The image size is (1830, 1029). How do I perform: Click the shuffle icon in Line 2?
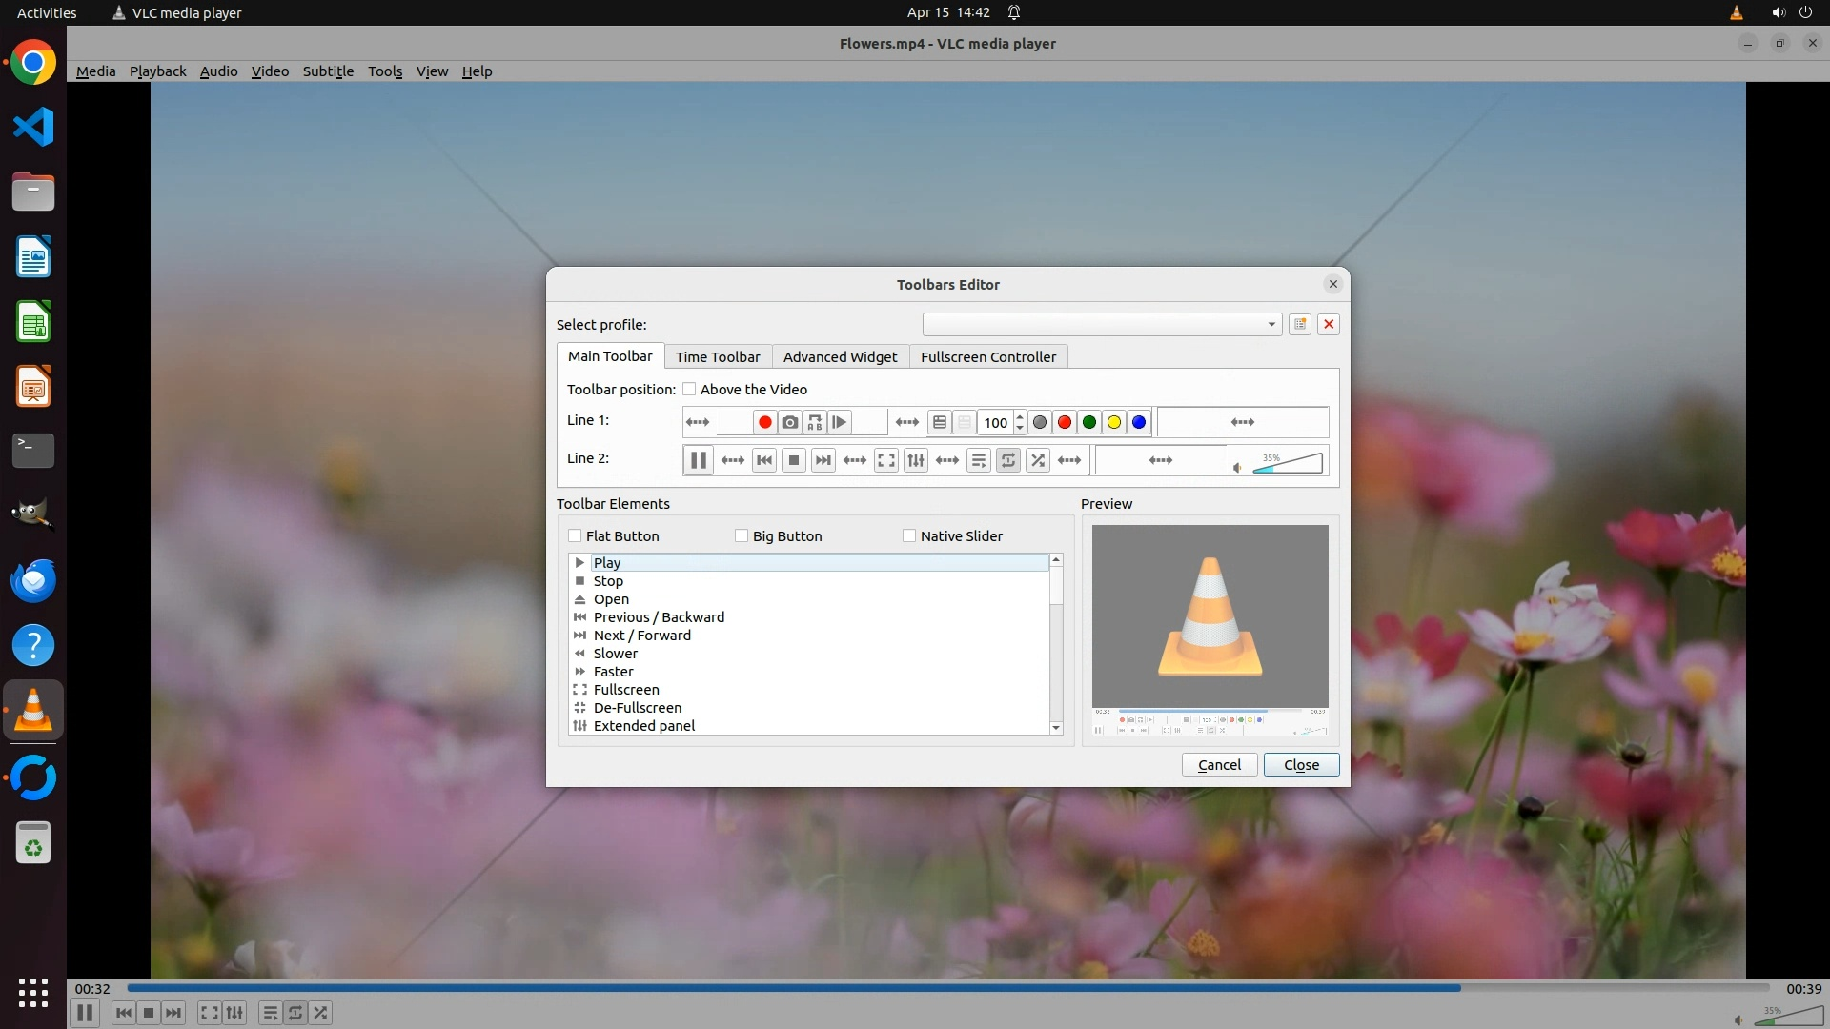1038,460
